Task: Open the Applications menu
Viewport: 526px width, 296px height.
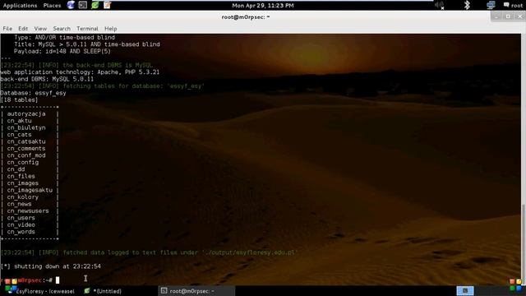Action: 20,6
